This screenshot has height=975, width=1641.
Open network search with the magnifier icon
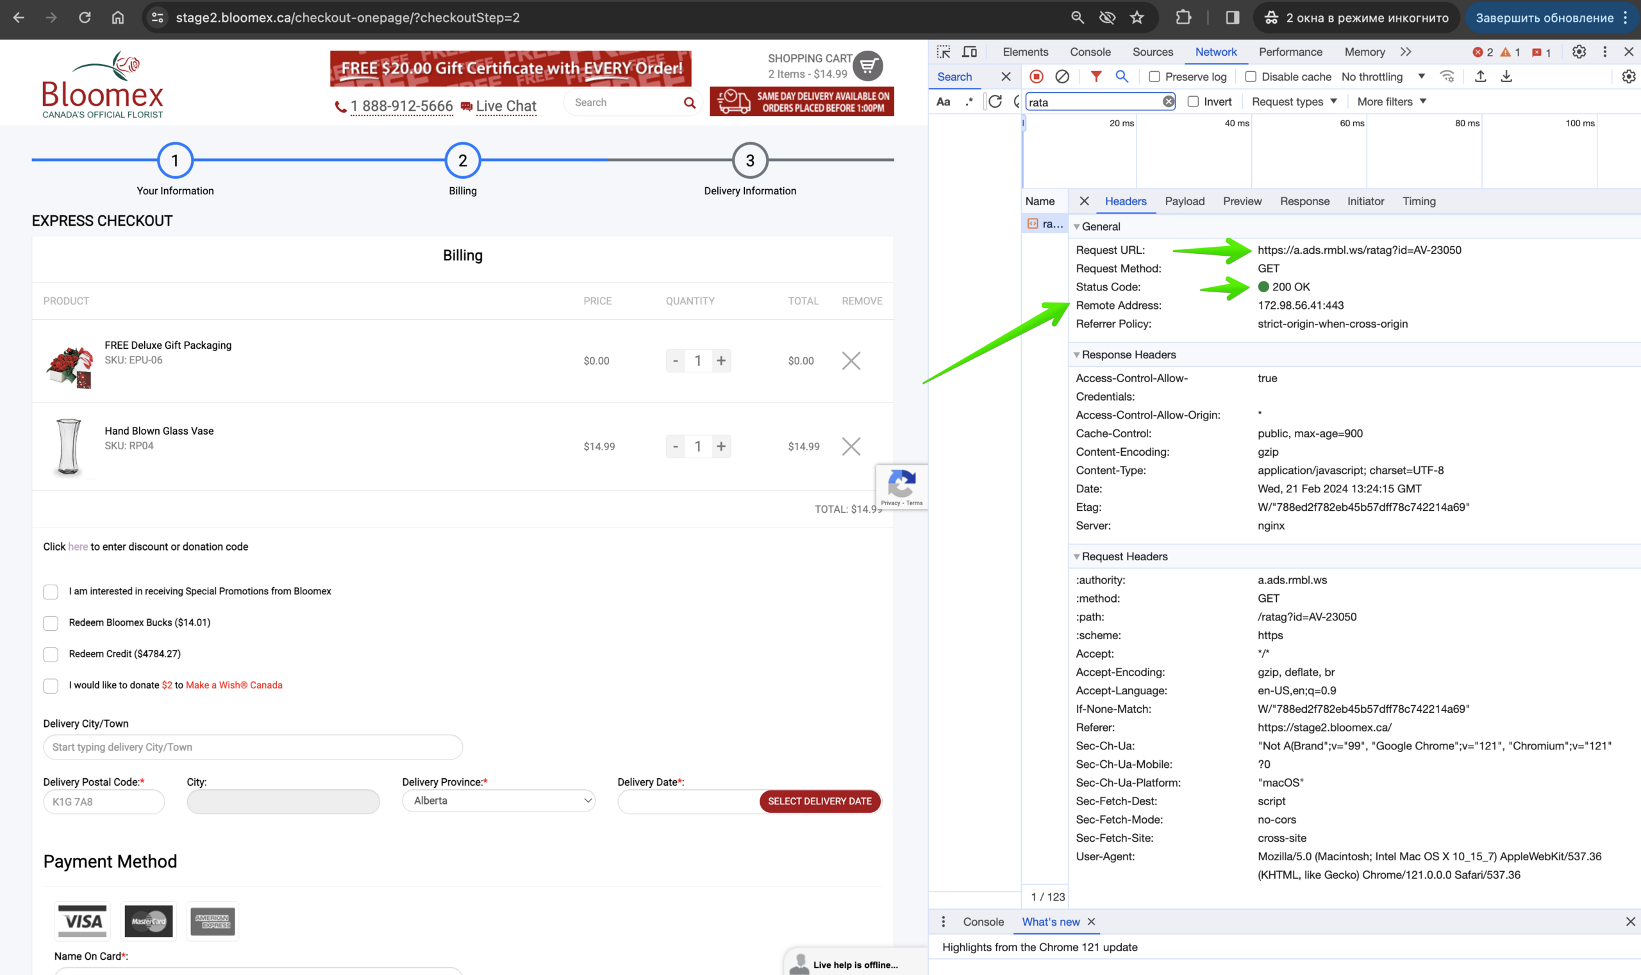1122,77
